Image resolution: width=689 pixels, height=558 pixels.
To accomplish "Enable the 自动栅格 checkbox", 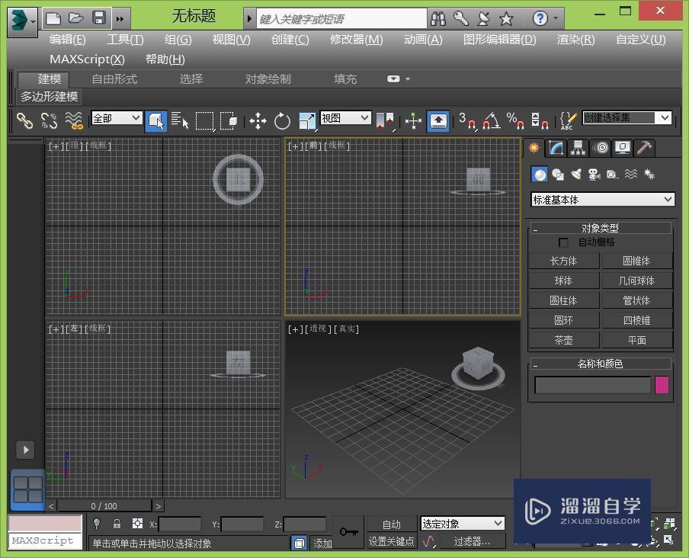I will point(563,242).
